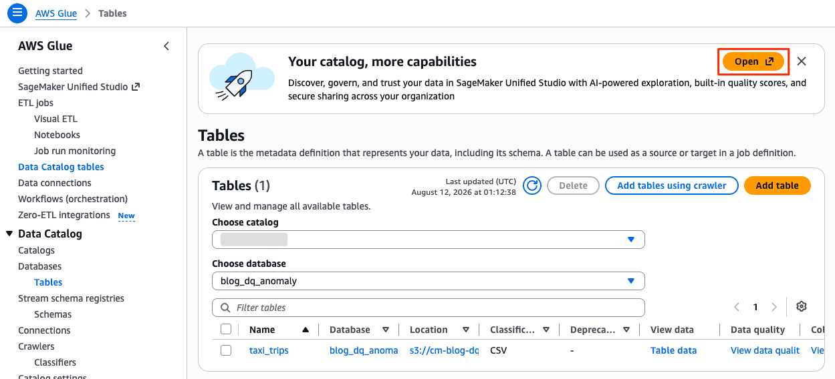Sort by Classification column arrow
The width and height of the screenshot is (835, 379).
(x=546, y=330)
